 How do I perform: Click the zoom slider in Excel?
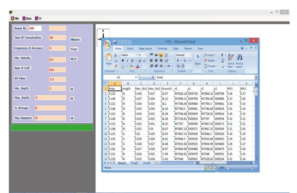(240, 168)
